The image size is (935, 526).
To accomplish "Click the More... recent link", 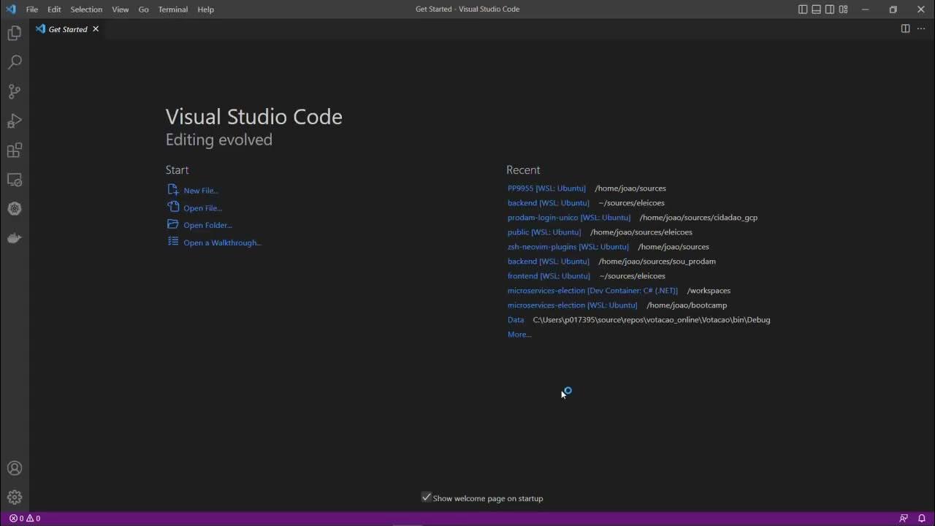I will (x=519, y=335).
